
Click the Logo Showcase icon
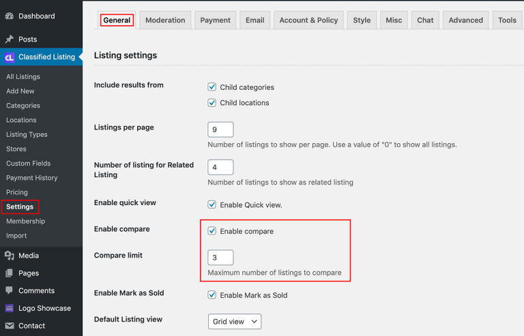pos(10,308)
